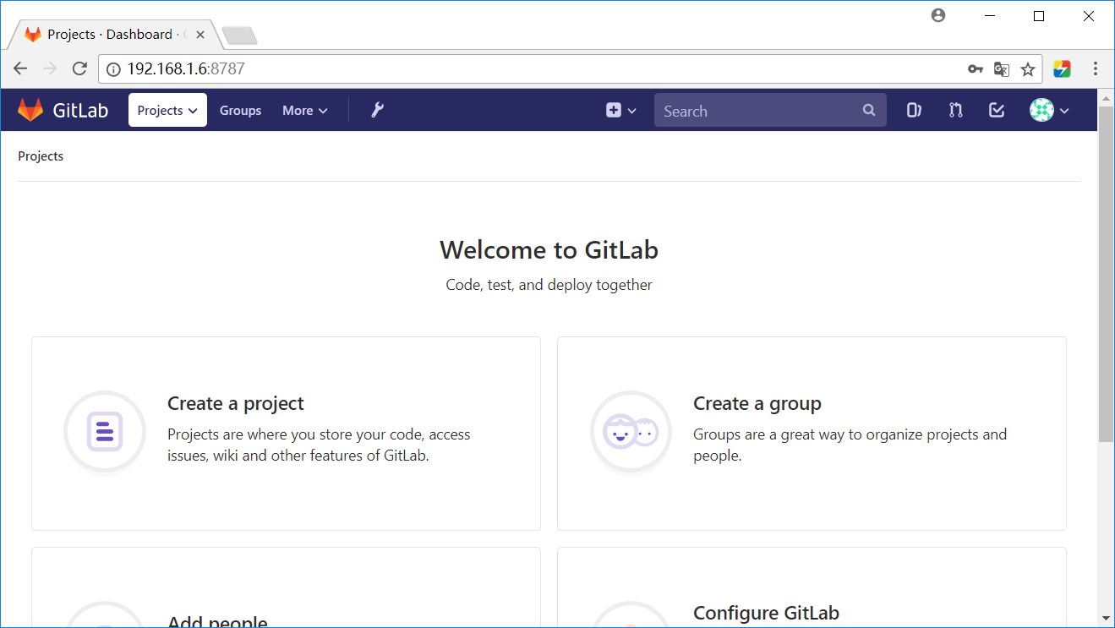Image resolution: width=1115 pixels, height=628 pixels.
Task: Click the Chrome user profile icon
Action: [x=938, y=15]
